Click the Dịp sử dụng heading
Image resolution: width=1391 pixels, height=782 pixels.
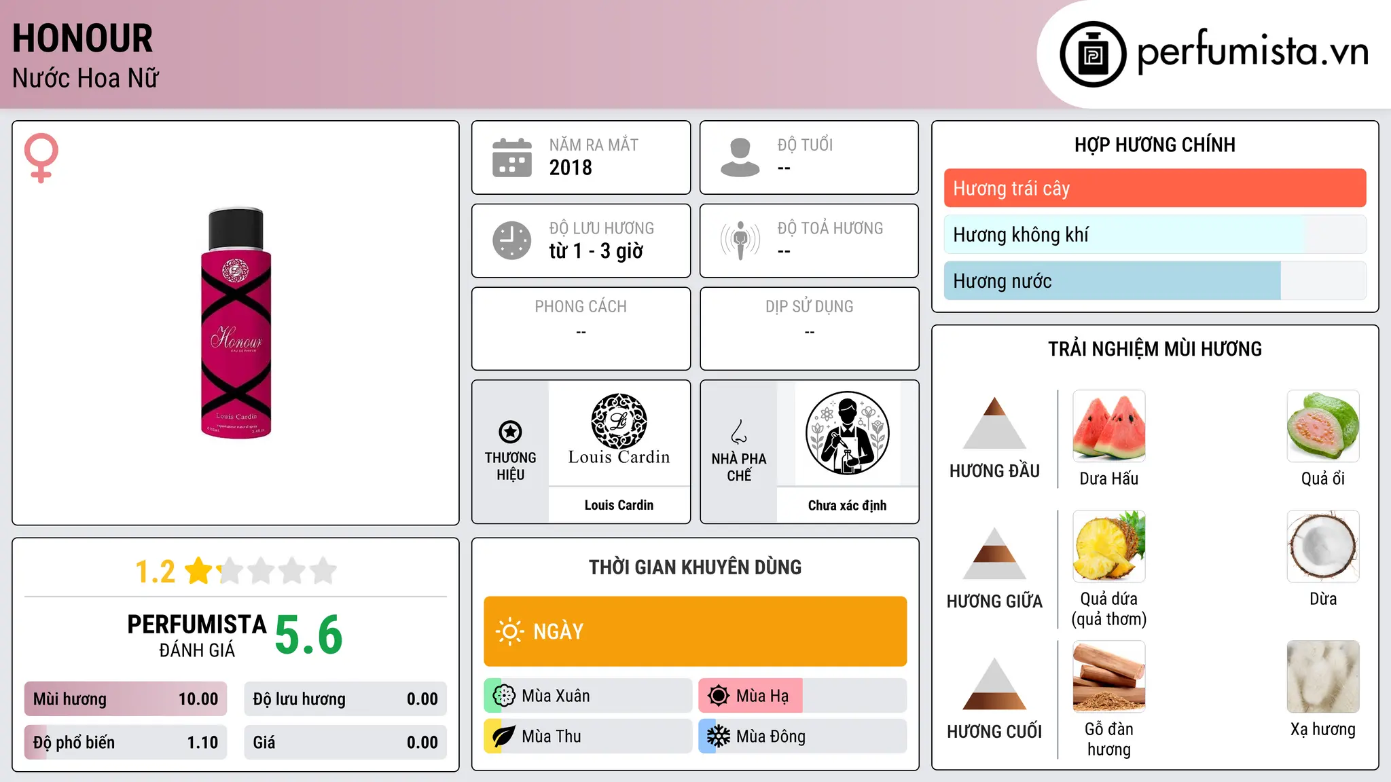pos(809,307)
